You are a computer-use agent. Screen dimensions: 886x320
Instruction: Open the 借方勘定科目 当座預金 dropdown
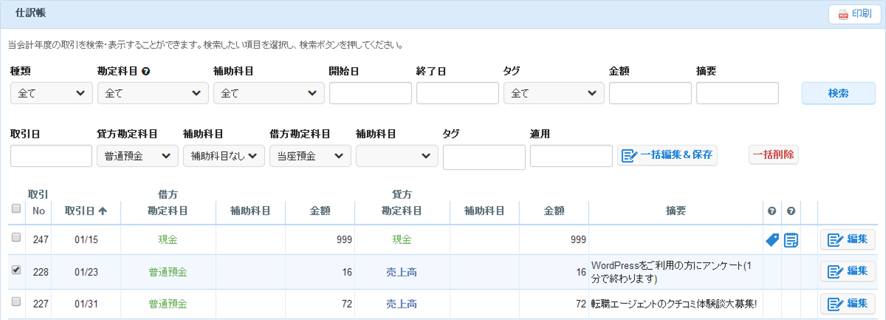pos(310,156)
